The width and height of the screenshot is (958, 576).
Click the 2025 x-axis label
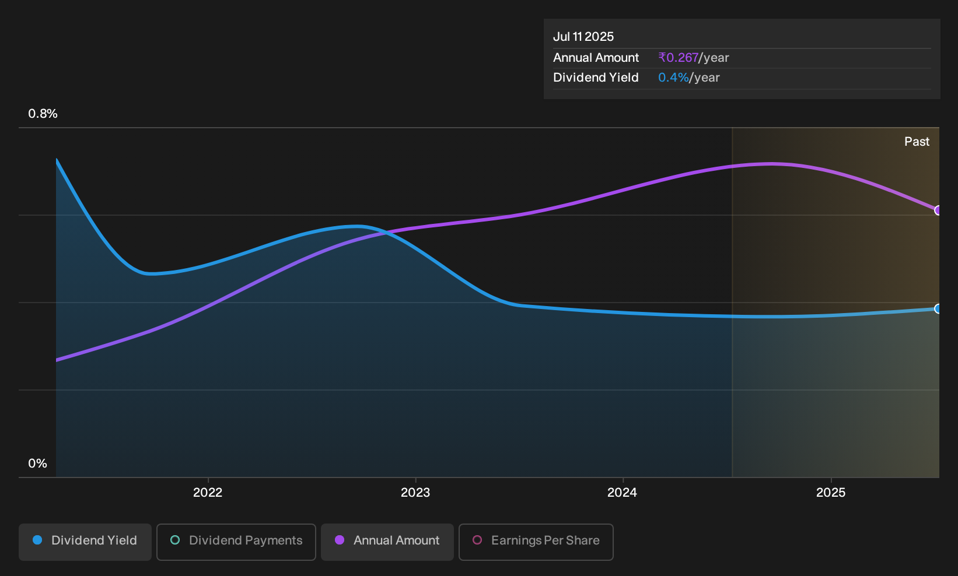coord(831,493)
